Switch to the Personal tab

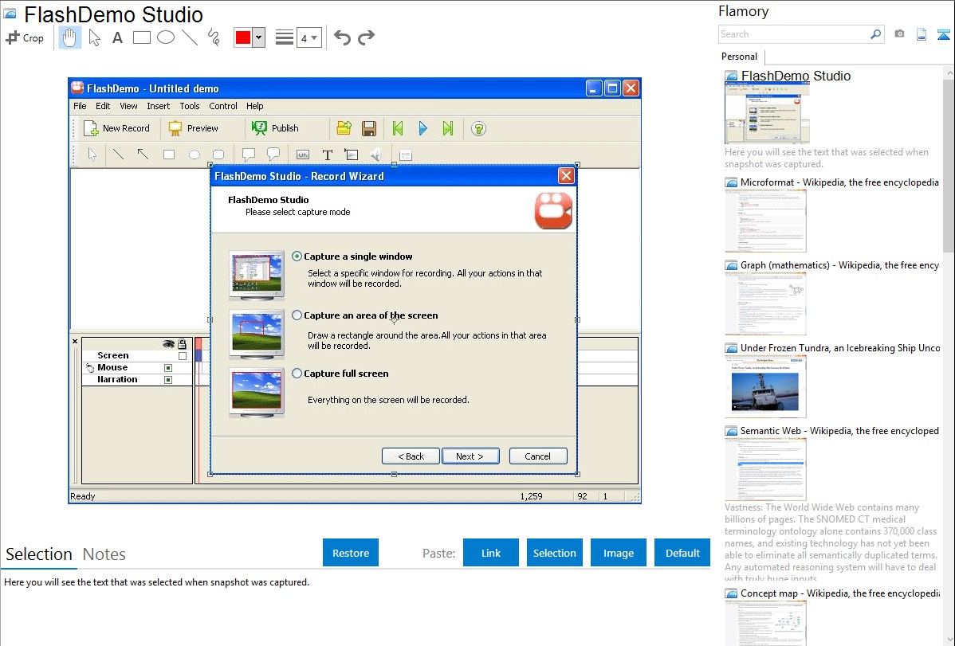[740, 57]
